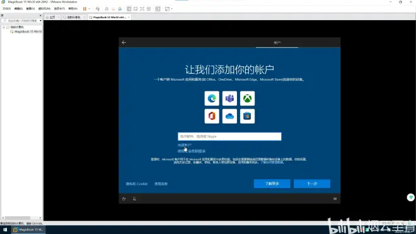Revert the virtual machine to its snapshot
Viewport: 416px width, 234px height.
pyautogui.click(x=113, y=9)
